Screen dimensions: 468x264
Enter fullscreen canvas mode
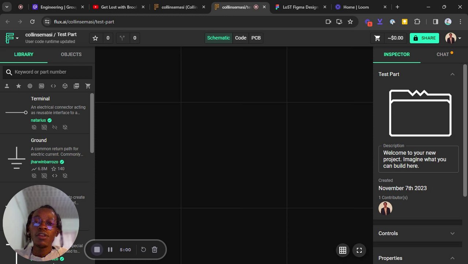tap(359, 250)
